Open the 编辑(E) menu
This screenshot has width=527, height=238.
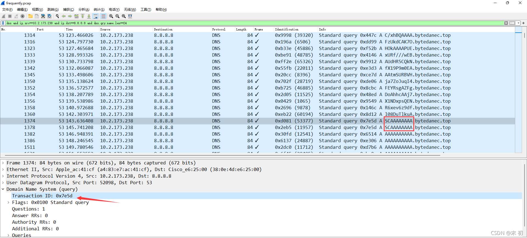22,10
